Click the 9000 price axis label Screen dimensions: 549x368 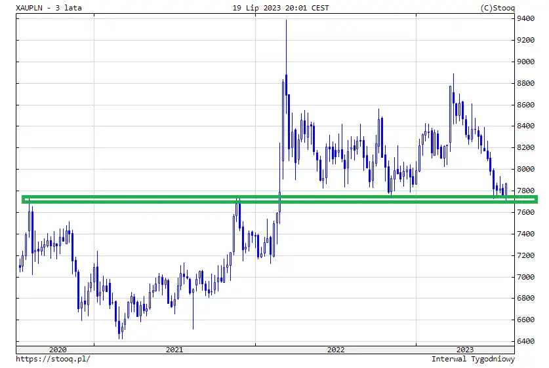[x=527, y=62]
